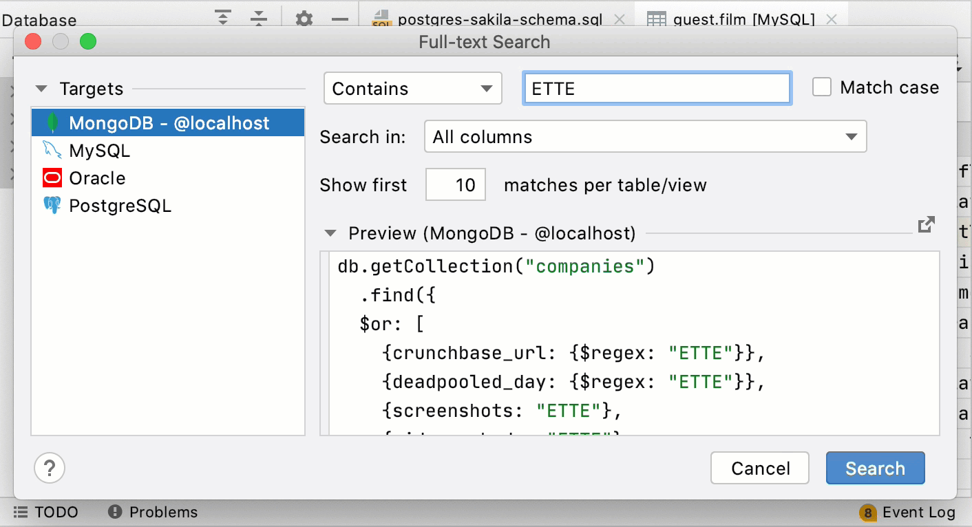Open the search preview in editor
The image size is (972, 527).
click(927, 224)
